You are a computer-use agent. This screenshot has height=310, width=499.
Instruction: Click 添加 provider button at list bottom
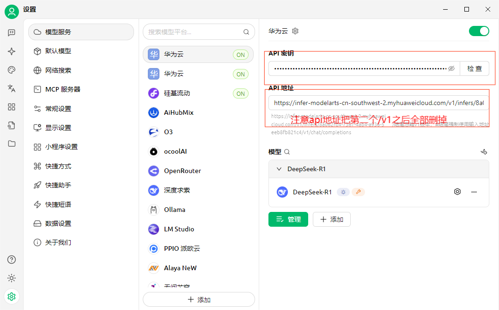[199, 299]
